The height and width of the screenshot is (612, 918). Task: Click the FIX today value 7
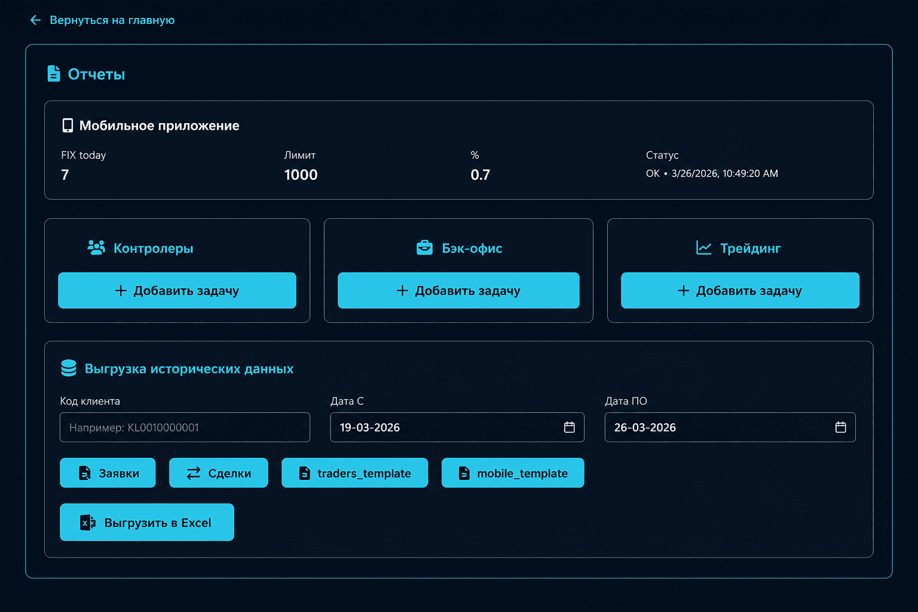pos(65,175)
